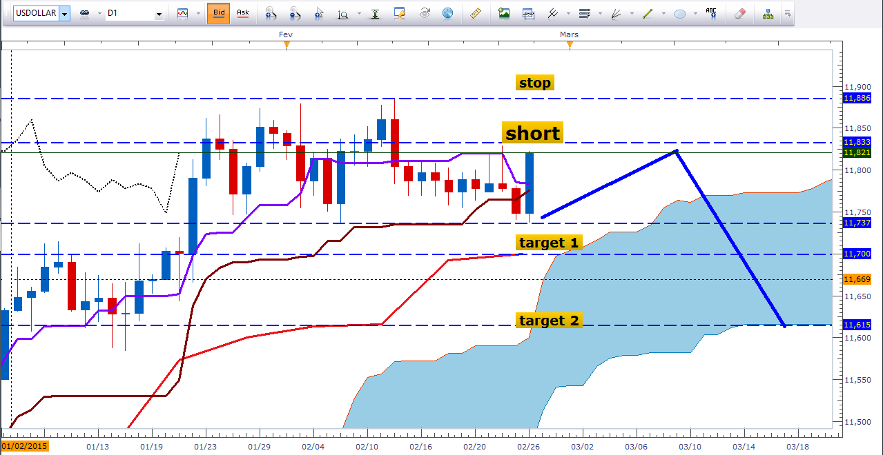This screenshot has width=883, height=455.
Task: Click the 02/26 date axis label
Action: pos(529,446)
